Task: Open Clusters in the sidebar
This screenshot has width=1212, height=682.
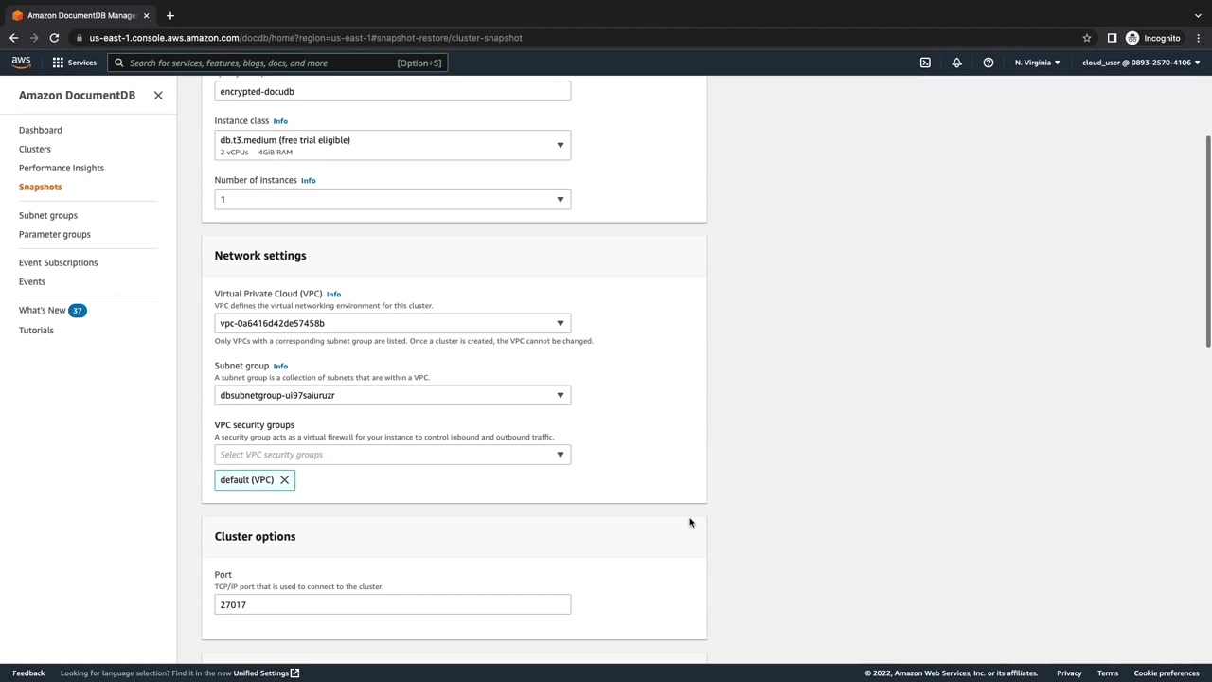Action: [35, 149]
